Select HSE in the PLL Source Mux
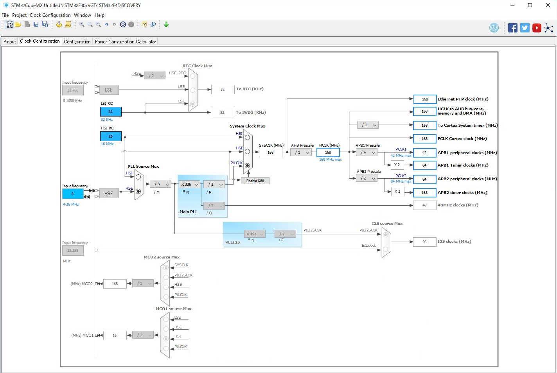Viewport: 557px width, 373px height. [138, 191]
